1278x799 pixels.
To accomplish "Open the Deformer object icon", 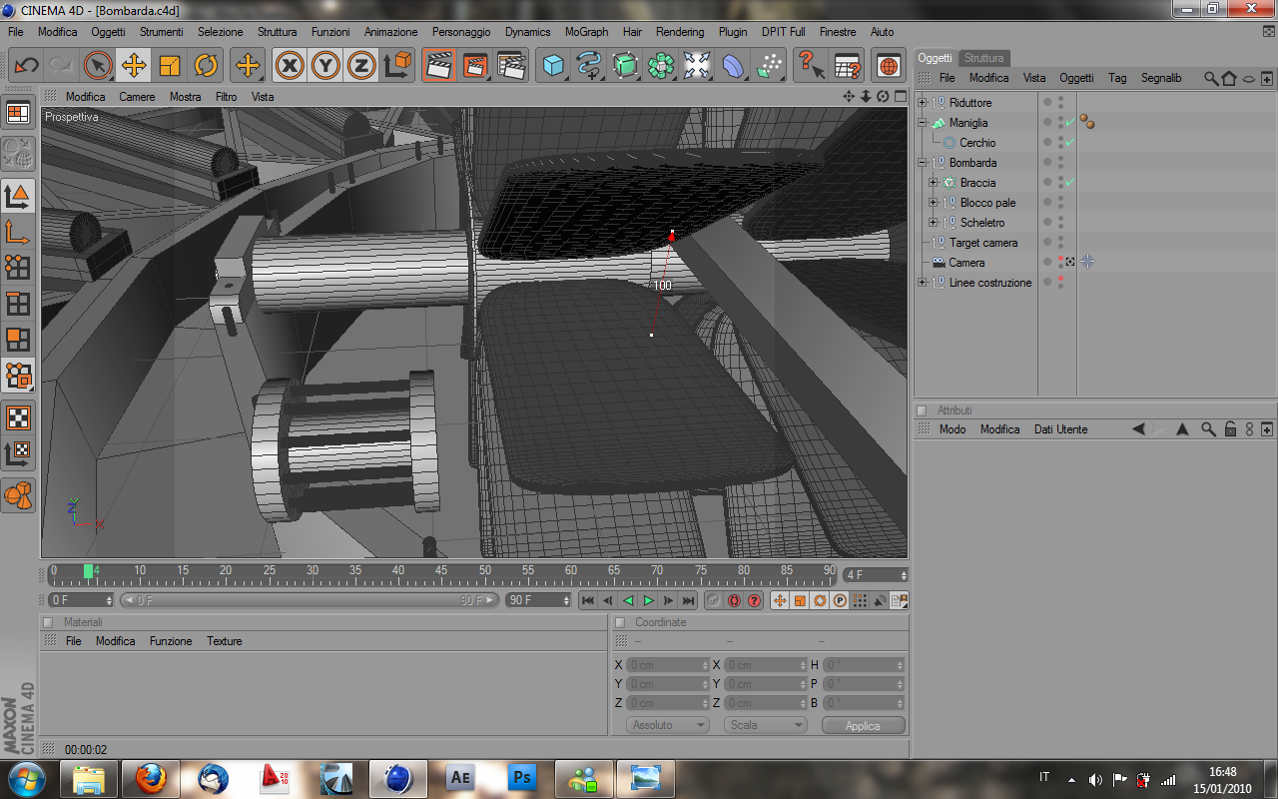I will point(733,66).
